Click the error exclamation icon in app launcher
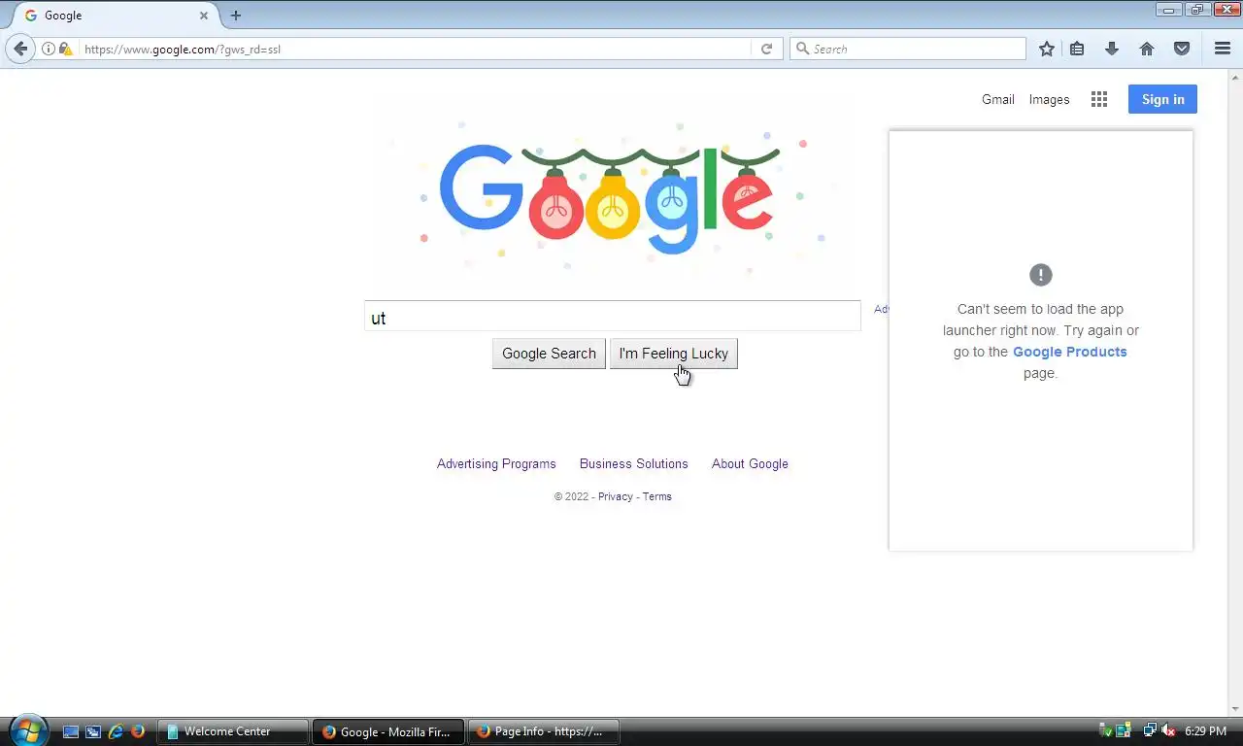 [1040, 275]
